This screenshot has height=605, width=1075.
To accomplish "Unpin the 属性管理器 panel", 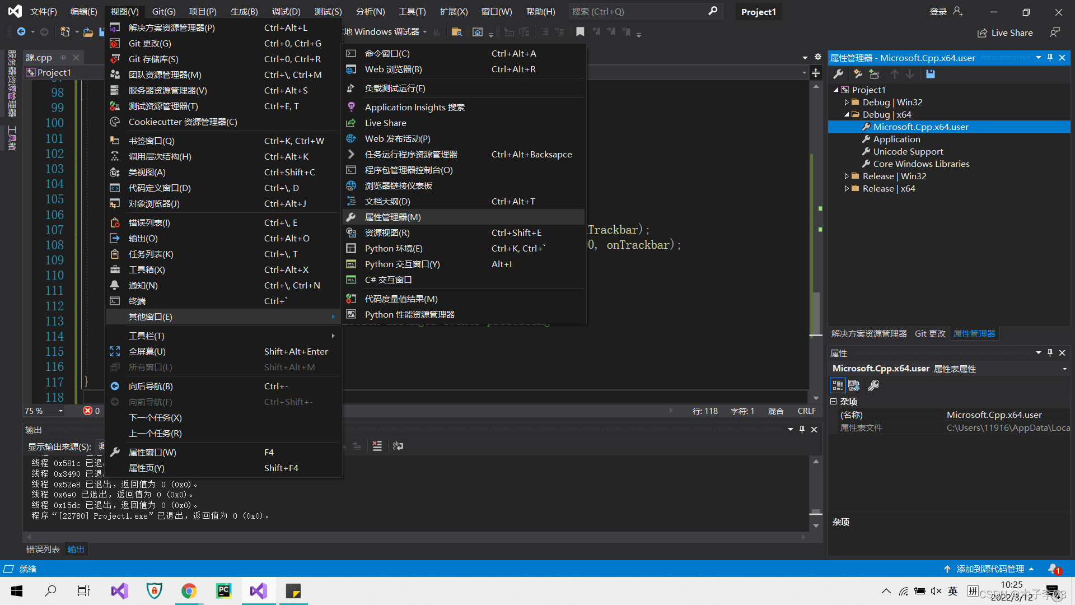I will coord(1049,57).
